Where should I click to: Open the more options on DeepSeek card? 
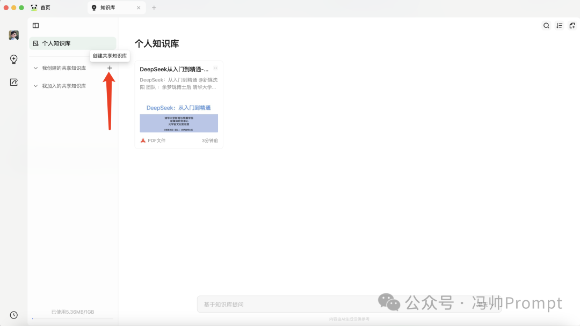click(x=216, y=68)
